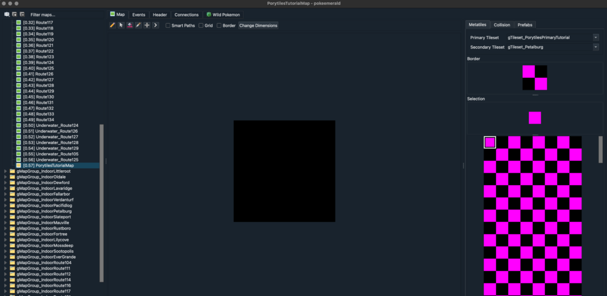Click the yellow map icon for PorytilesTutorialMap

click(x=18, y=165)
